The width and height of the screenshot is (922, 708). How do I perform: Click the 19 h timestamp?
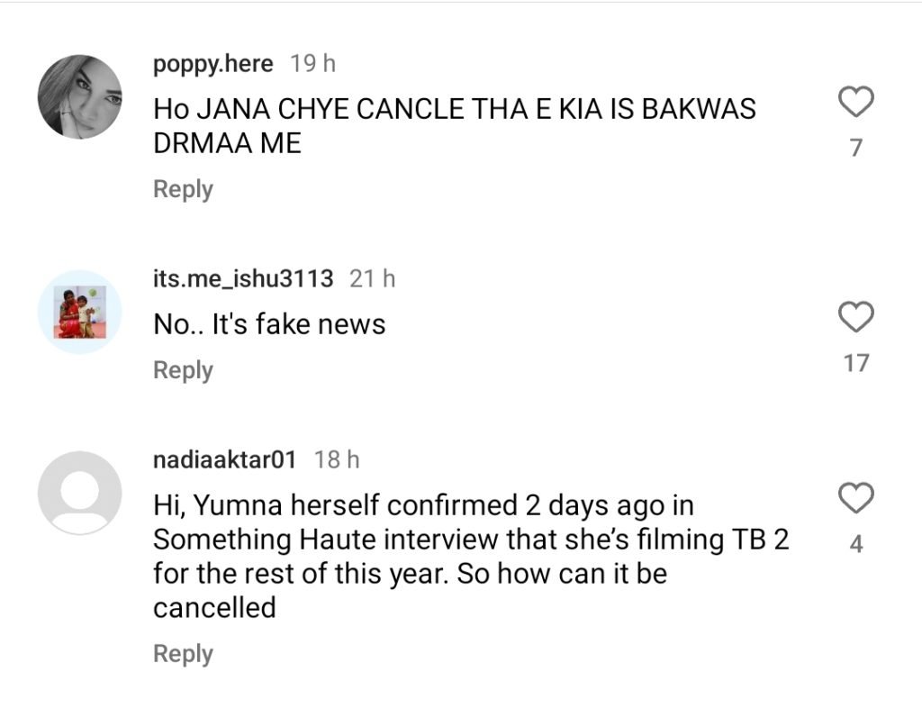[312, 64]
